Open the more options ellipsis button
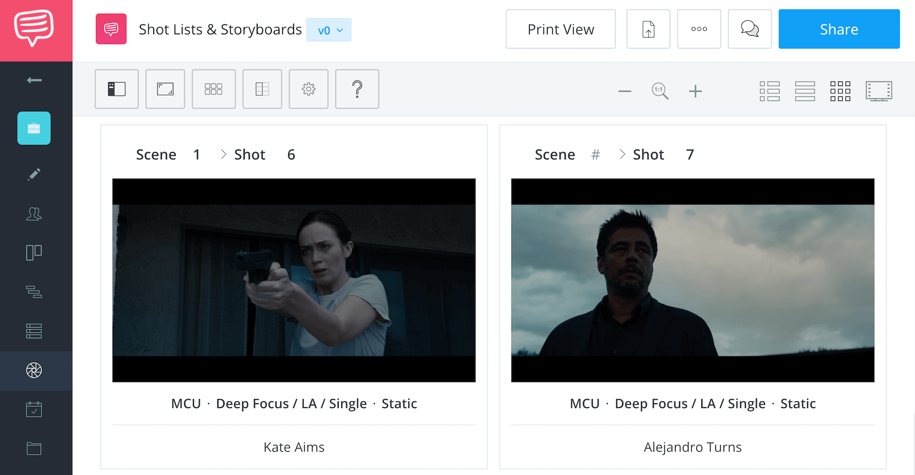915x475 pixels. click(699, 29)
